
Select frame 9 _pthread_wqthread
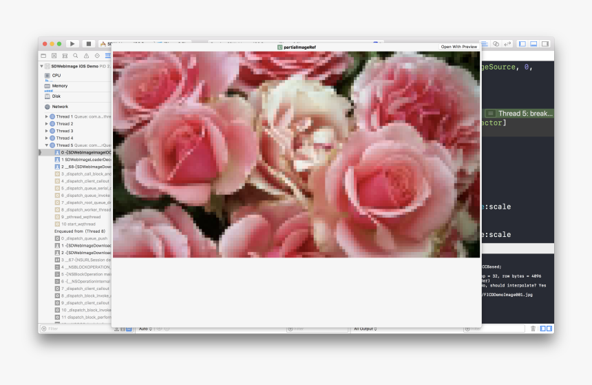pos(75,217)
